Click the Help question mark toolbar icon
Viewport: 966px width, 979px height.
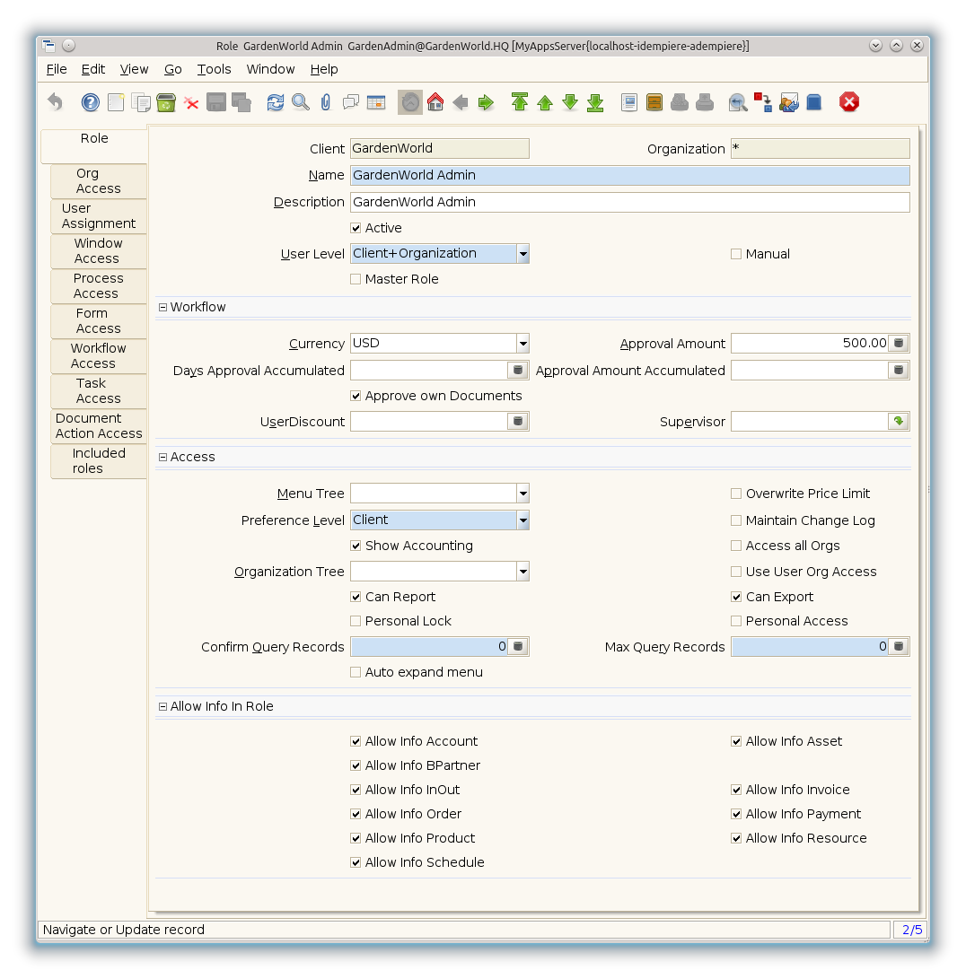coord(90,102)
